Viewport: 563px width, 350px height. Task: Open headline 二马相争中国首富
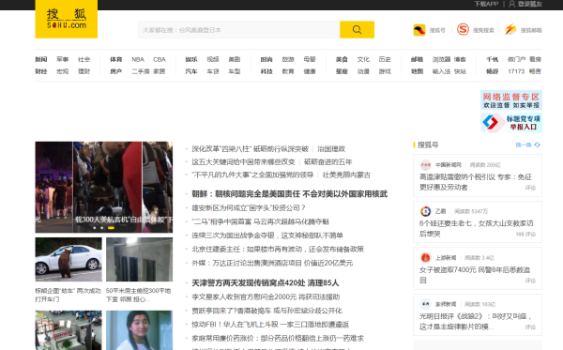click(260, 221)
